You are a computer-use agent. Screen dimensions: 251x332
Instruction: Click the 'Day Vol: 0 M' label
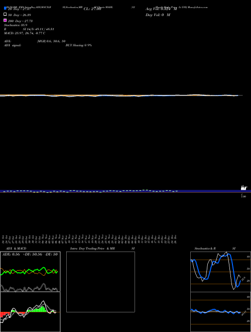[x=158, y=15]
